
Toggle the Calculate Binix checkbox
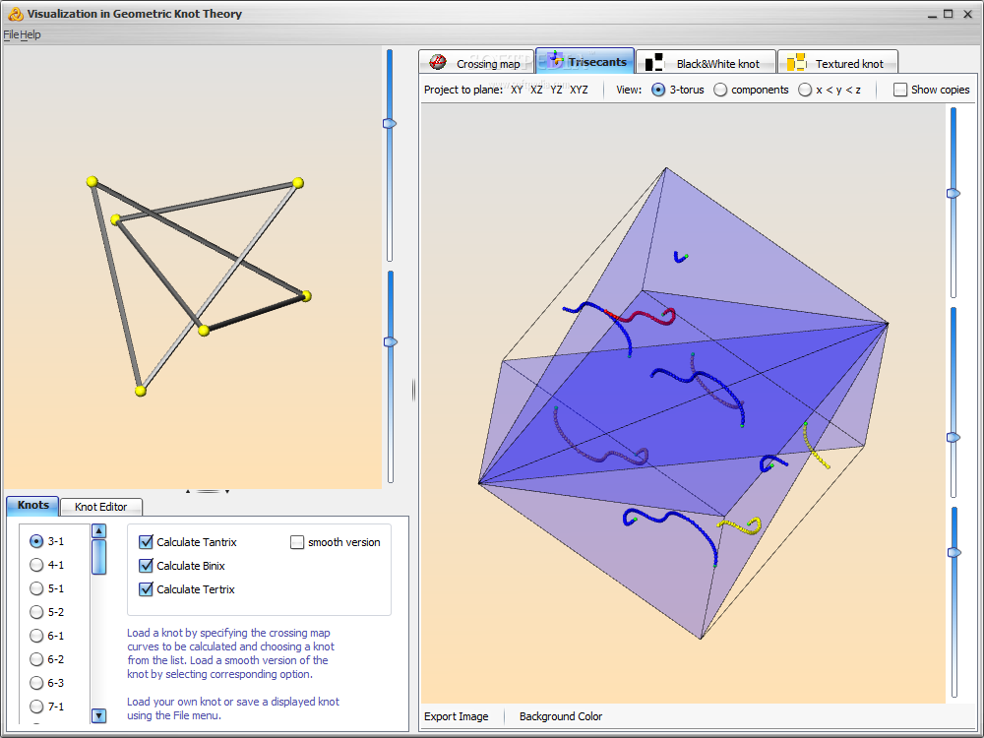147,566
